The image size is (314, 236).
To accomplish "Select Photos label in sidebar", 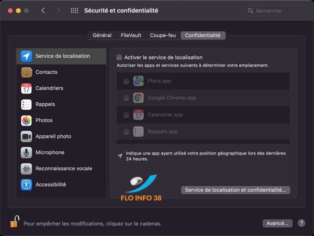I will click(x=44, y=120).
